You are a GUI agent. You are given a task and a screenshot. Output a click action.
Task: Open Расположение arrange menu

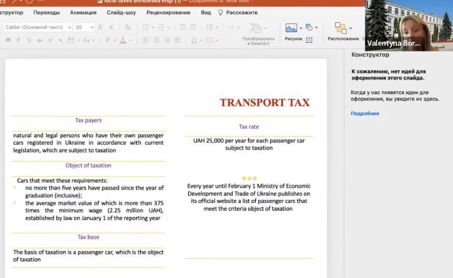pos(343,32)
